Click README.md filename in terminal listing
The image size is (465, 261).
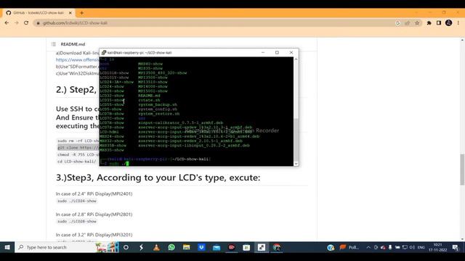point(149,96)
